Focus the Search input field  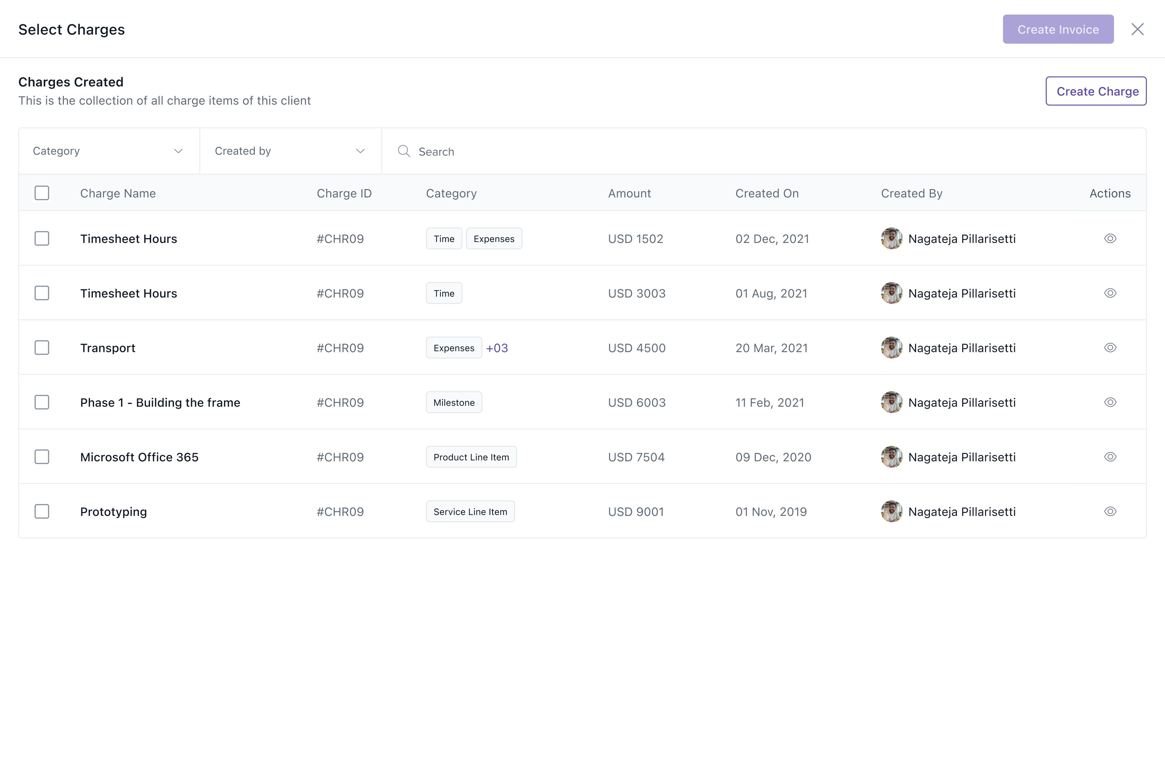point(764,151)
